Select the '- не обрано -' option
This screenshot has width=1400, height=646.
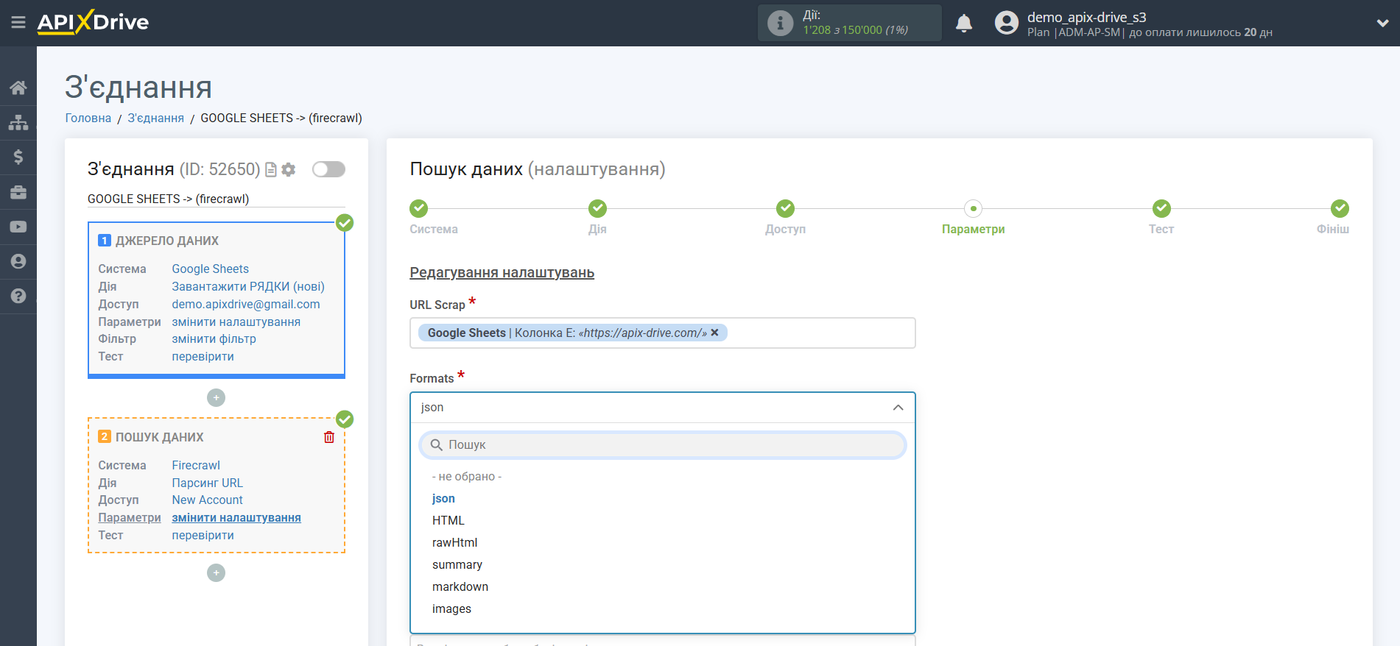[467, 477]
